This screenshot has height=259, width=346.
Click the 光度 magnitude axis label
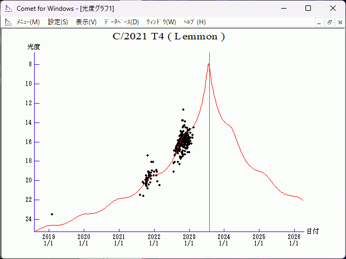pyautogui.click(x=34, y=47)
